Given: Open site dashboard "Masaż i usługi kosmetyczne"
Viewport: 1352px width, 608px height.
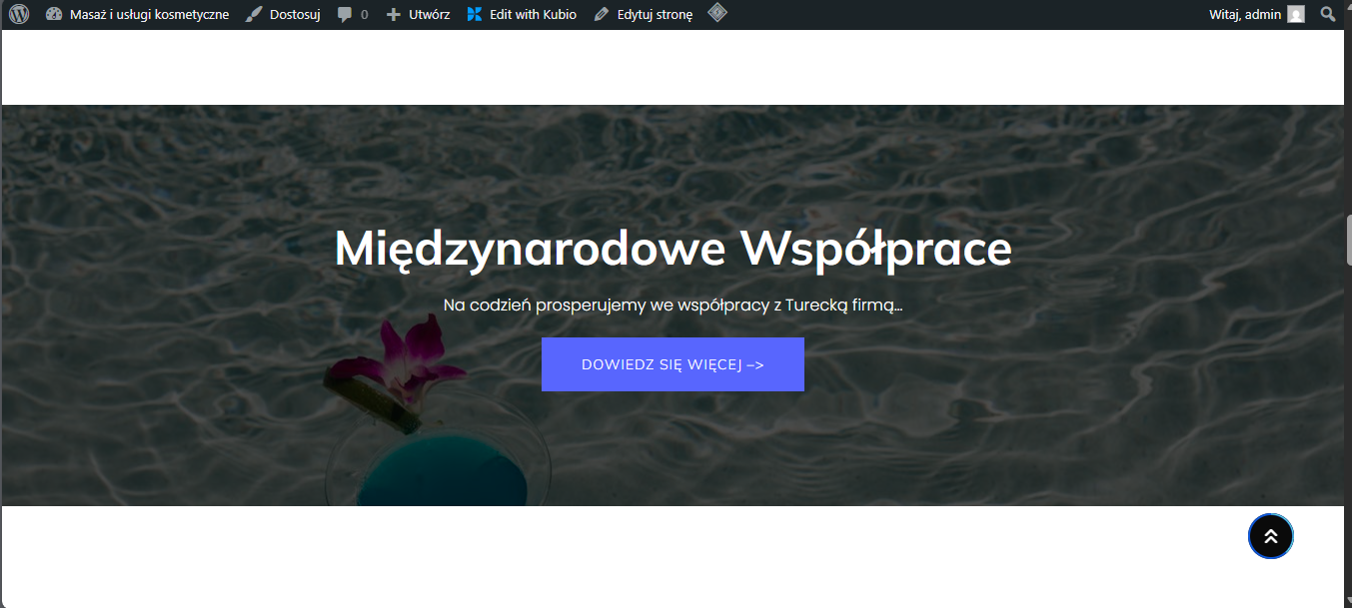Looking at the screenshot, I should pyautogui.click(x=138, y=14).
